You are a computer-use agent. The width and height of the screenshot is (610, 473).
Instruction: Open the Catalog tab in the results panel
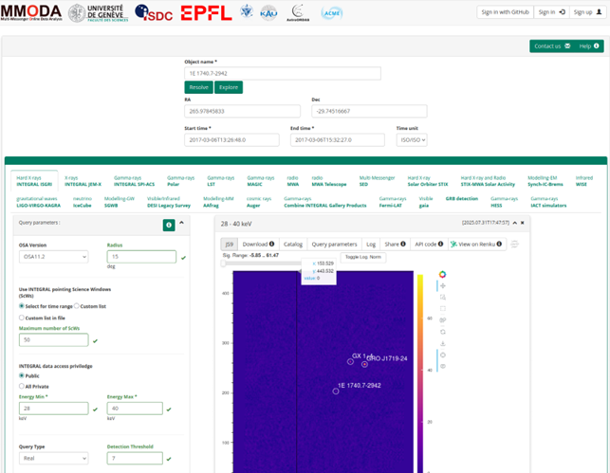point(292,244)
